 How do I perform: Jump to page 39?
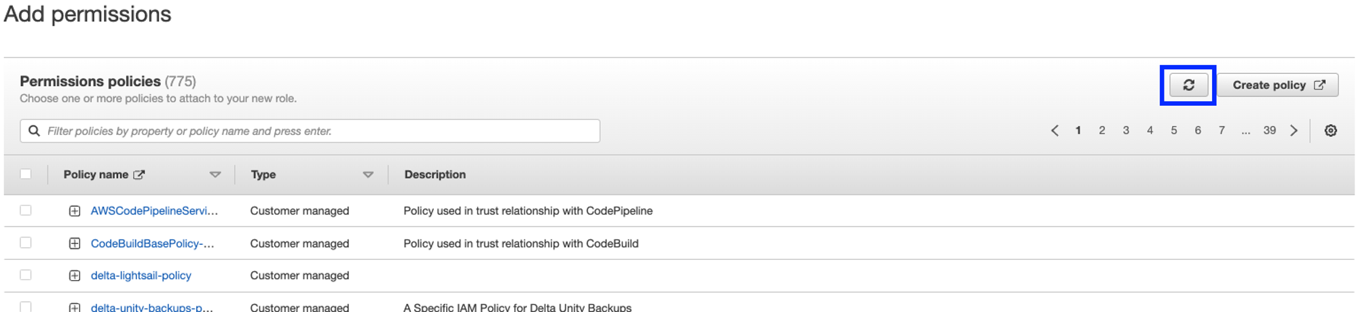(x=1269, y=130)
